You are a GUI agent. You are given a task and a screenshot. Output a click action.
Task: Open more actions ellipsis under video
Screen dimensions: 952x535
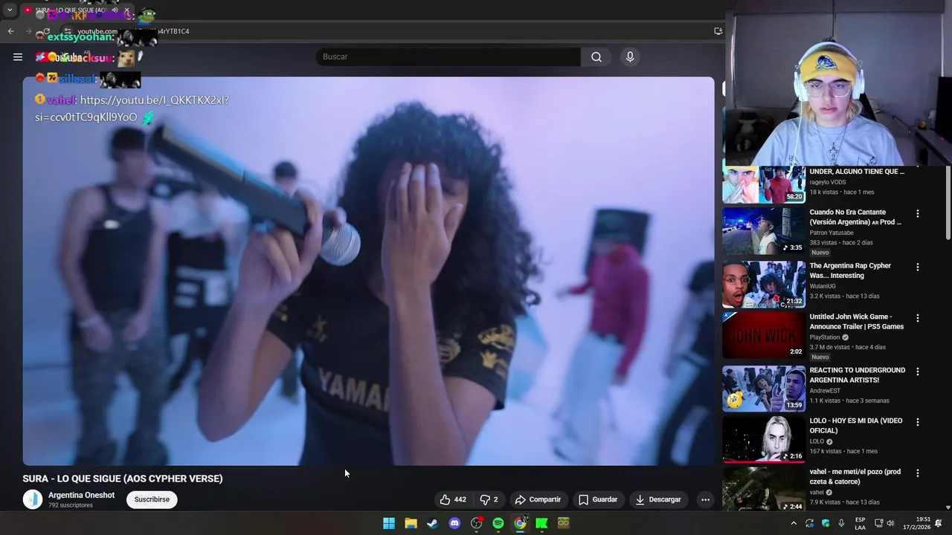coord(705,499)
